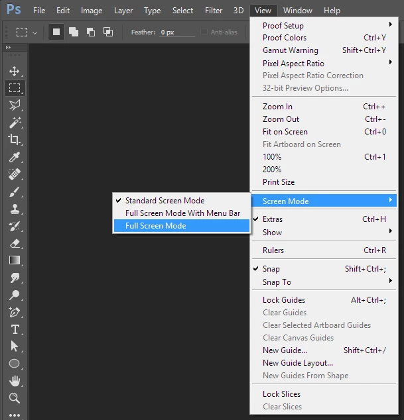
Task: Open the tool preset picker dropdown arrow
Action: (x=35, y=33)
